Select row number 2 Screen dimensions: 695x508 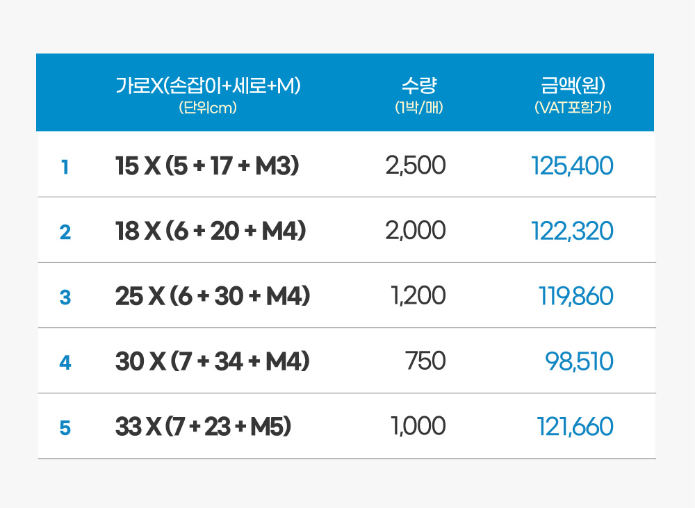[x=65, y=232]
